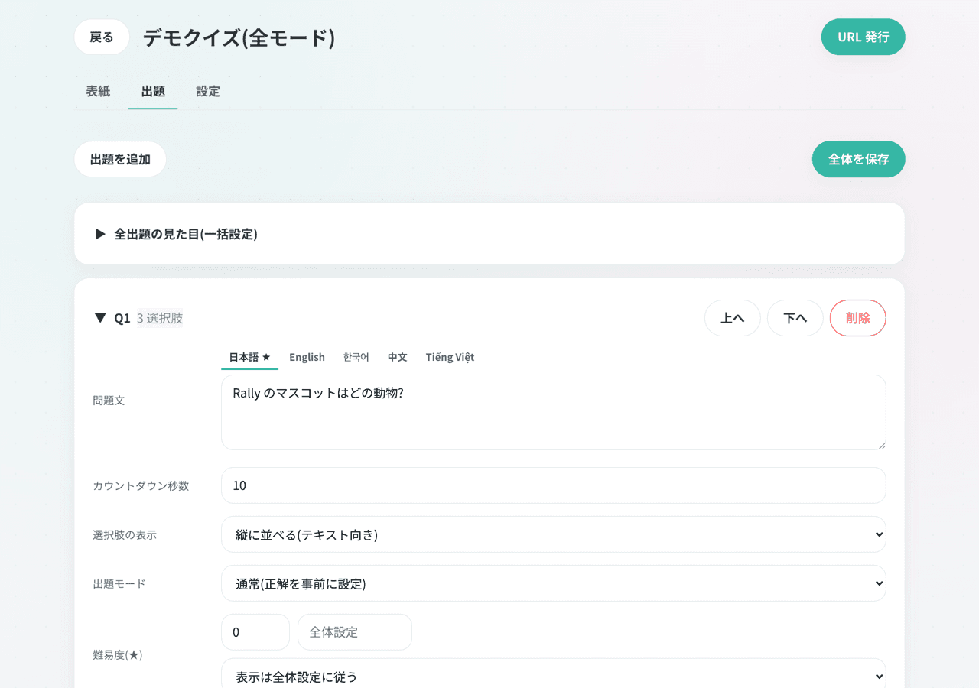Switch to the 한국어 language tab
Viewport: 979px width, 688px height.
point(356,357)
